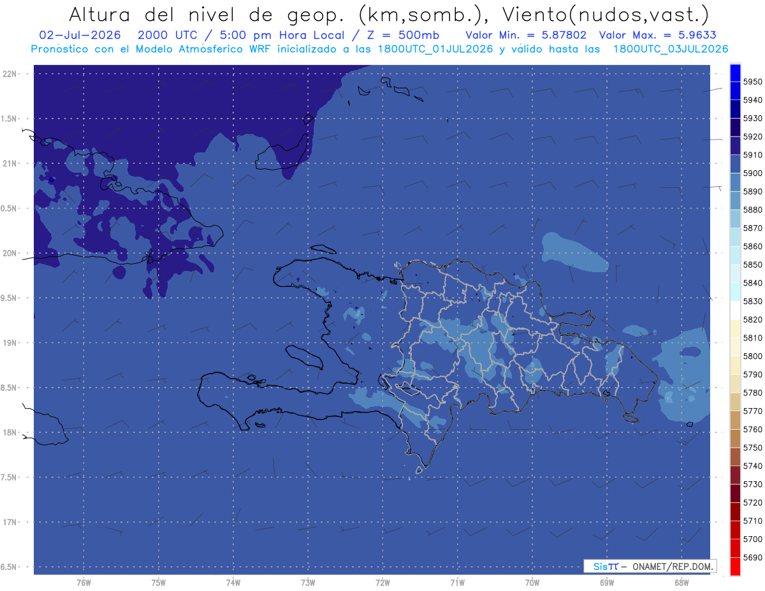The image size is (765, 591).
Task: Click the color scale label '5910'
Action: click(x=752, y=155)
